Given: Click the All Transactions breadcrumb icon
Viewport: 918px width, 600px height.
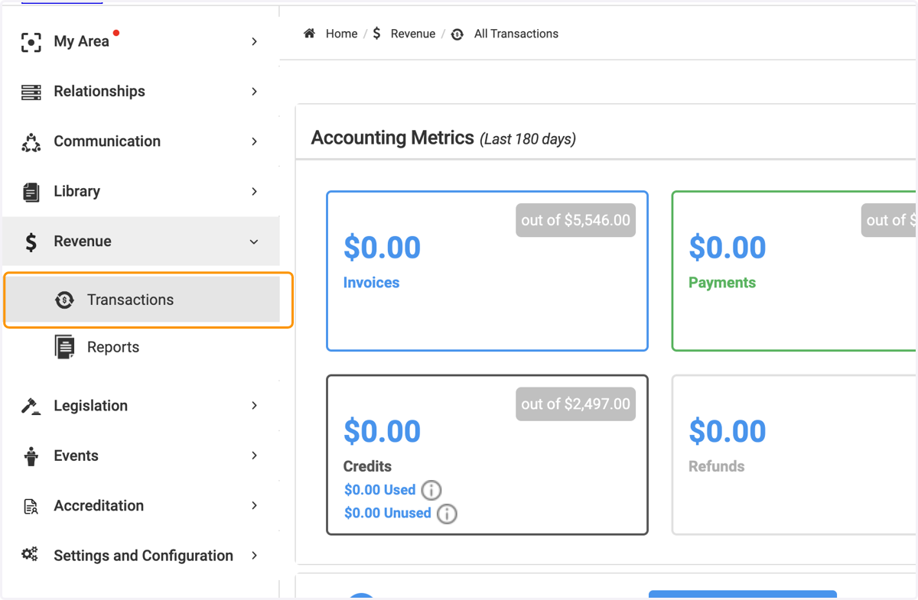Looking at the screenshot, I should pos(457,34).
